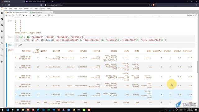
Task: Open the Table of Contents sidebar icon
Action: [2, 55]
